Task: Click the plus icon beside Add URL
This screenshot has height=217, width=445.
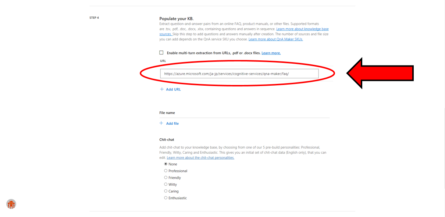Action: [x=161, y=89]
